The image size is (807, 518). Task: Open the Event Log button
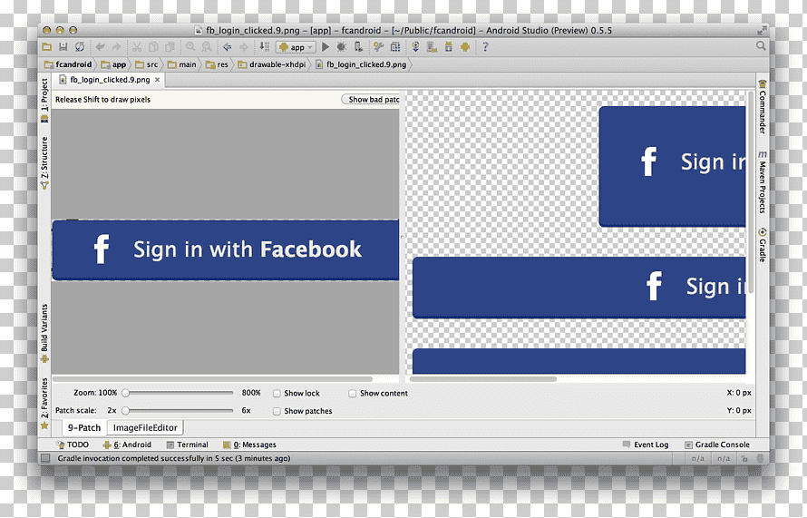click(x=646, y=445)
